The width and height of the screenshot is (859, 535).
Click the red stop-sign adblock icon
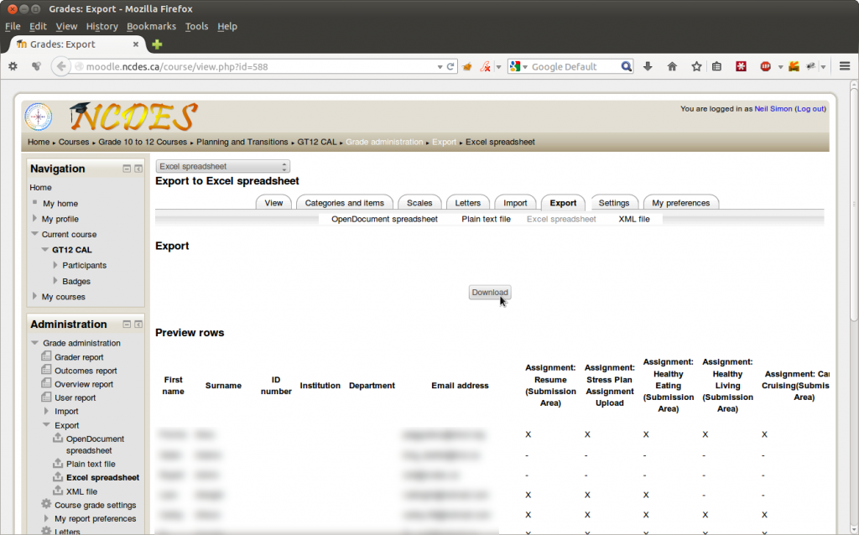[766, 67]
